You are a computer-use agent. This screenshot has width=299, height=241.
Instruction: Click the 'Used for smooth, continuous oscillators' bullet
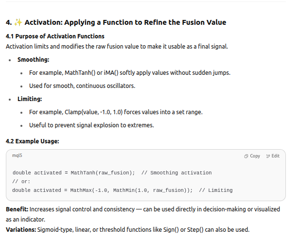click(82, 86)
